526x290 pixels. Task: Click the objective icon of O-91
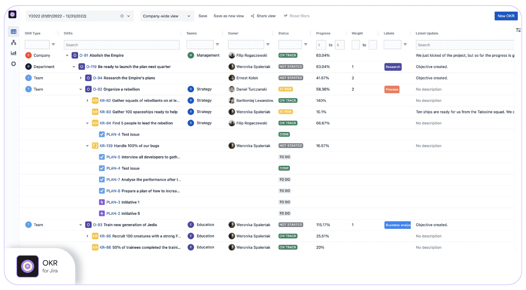click(75, 55)
